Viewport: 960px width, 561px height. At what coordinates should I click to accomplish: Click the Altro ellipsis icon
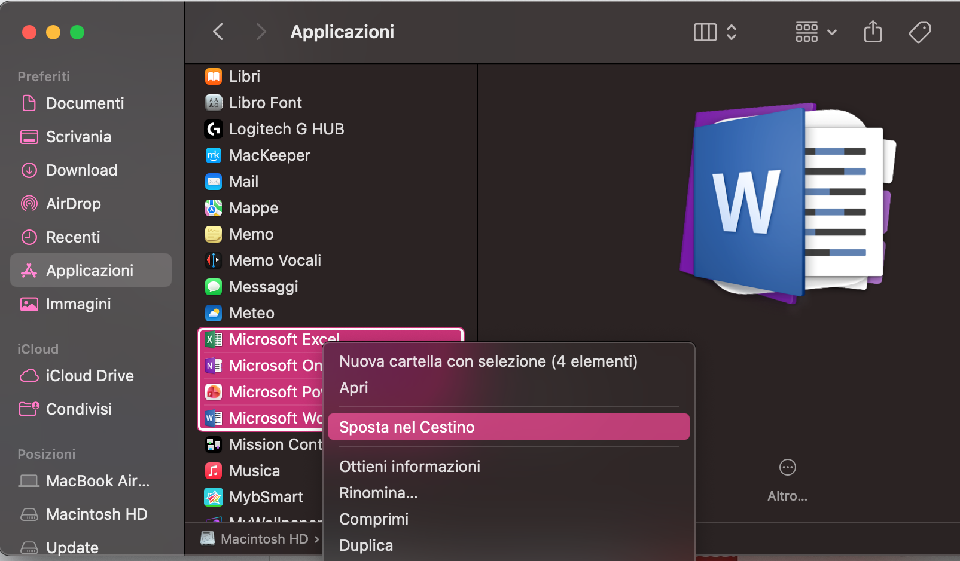pos(788,467)
